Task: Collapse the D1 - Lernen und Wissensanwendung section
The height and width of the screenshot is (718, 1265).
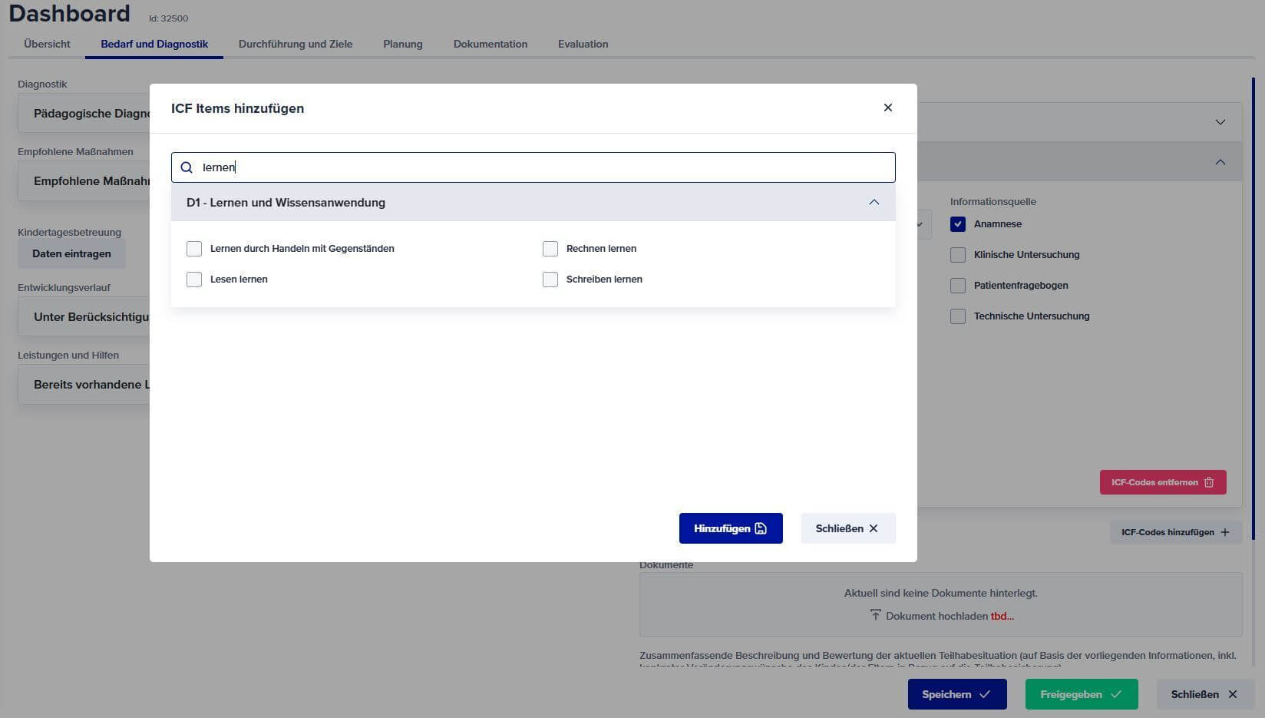Action: [874, 203]
